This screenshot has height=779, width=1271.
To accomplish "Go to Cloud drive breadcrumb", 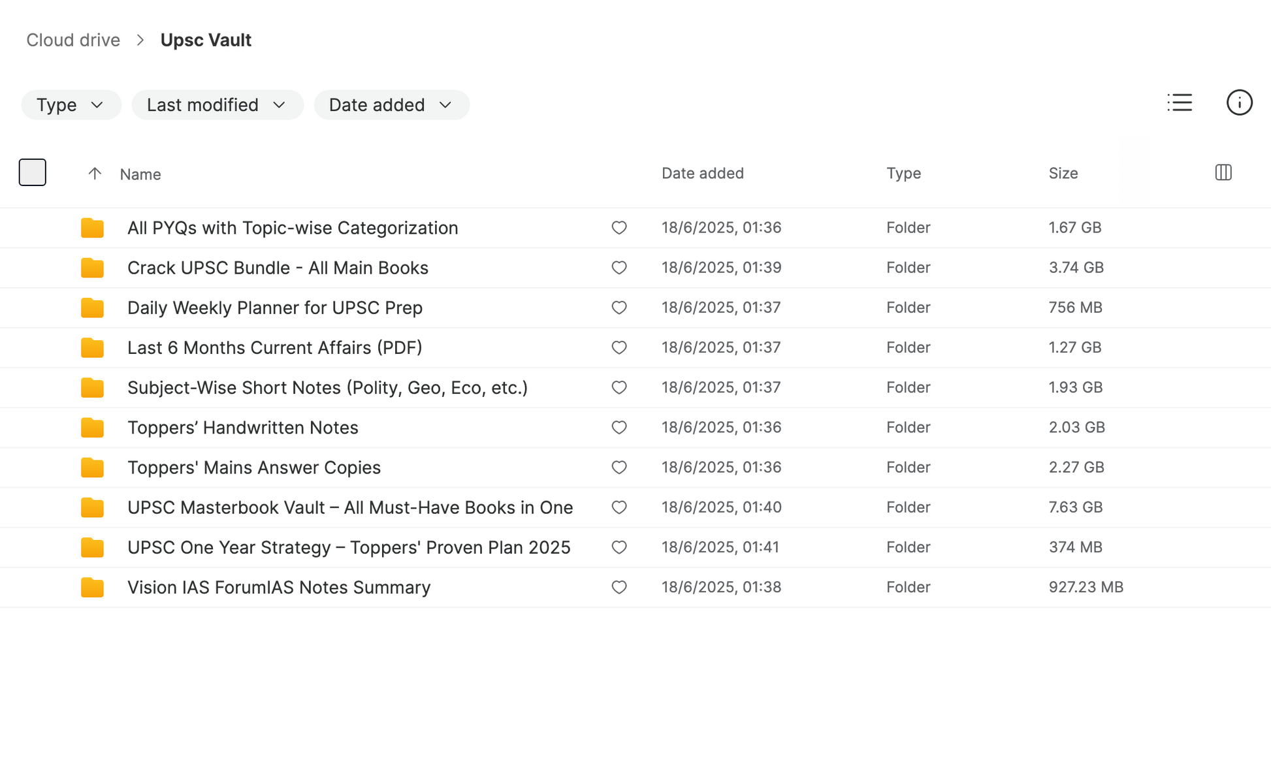I will (x=73, y=40).
